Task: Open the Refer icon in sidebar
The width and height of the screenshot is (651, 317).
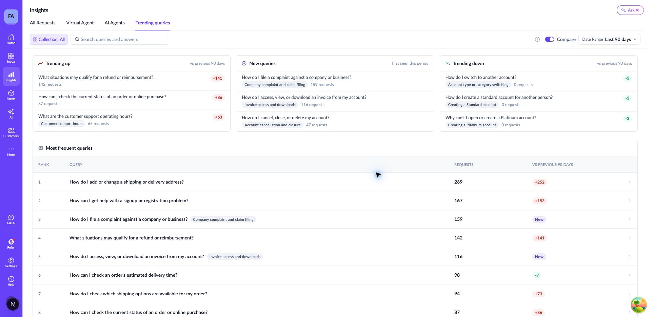Action: point(11,244)
